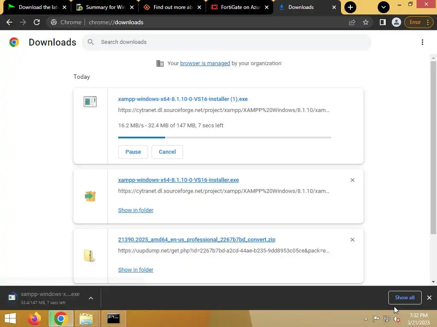Bookmark this page with the star icon
437x327 pixels.
point(366,22)
